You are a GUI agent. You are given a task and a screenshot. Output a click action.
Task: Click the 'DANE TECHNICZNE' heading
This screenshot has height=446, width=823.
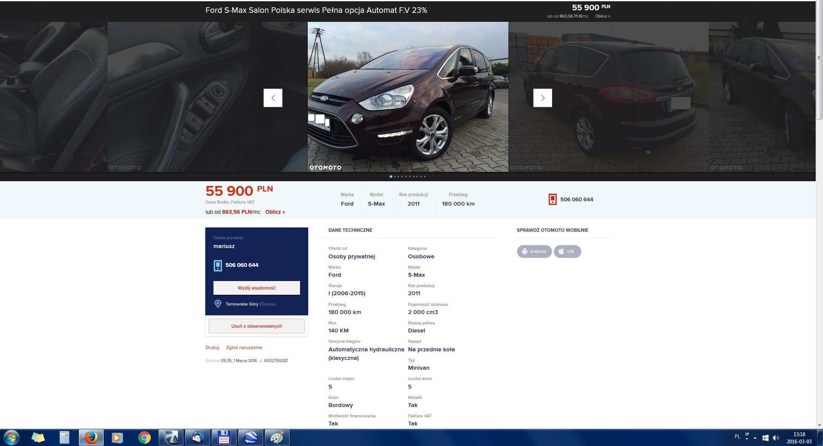click(350, 230)
